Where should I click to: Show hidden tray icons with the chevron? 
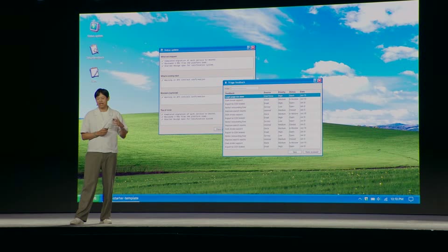[360, 199]
